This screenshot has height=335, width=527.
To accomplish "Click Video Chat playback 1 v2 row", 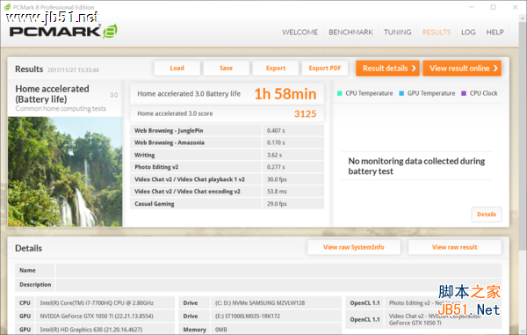I will (x=227, y=179).
